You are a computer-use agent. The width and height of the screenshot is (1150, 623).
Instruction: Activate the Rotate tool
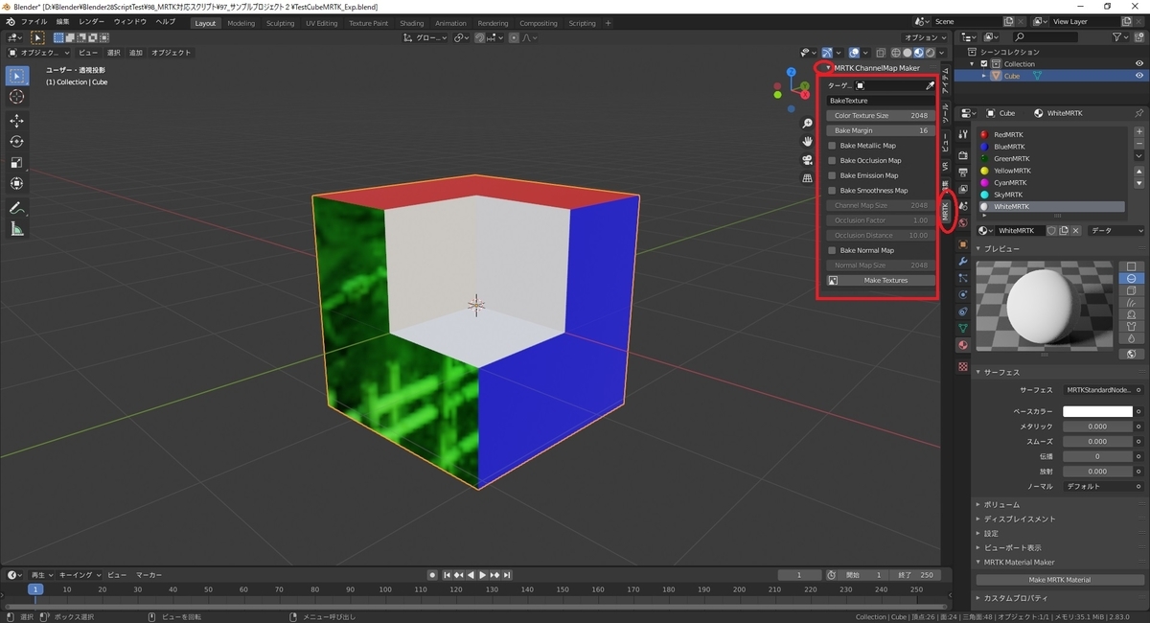(x=17, y=142)
